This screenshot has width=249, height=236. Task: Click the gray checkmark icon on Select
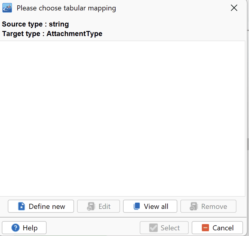[x=153, y=228]
